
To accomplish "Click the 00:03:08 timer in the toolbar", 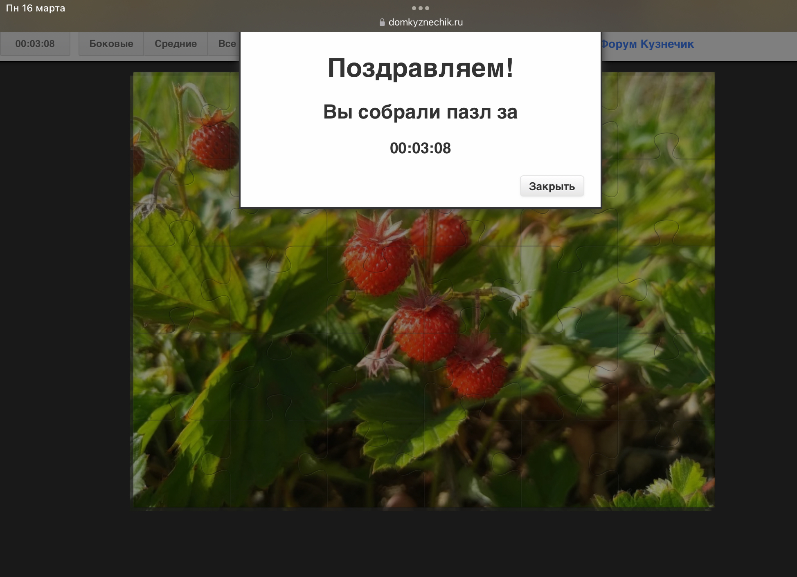I will [x=35, y=44].
